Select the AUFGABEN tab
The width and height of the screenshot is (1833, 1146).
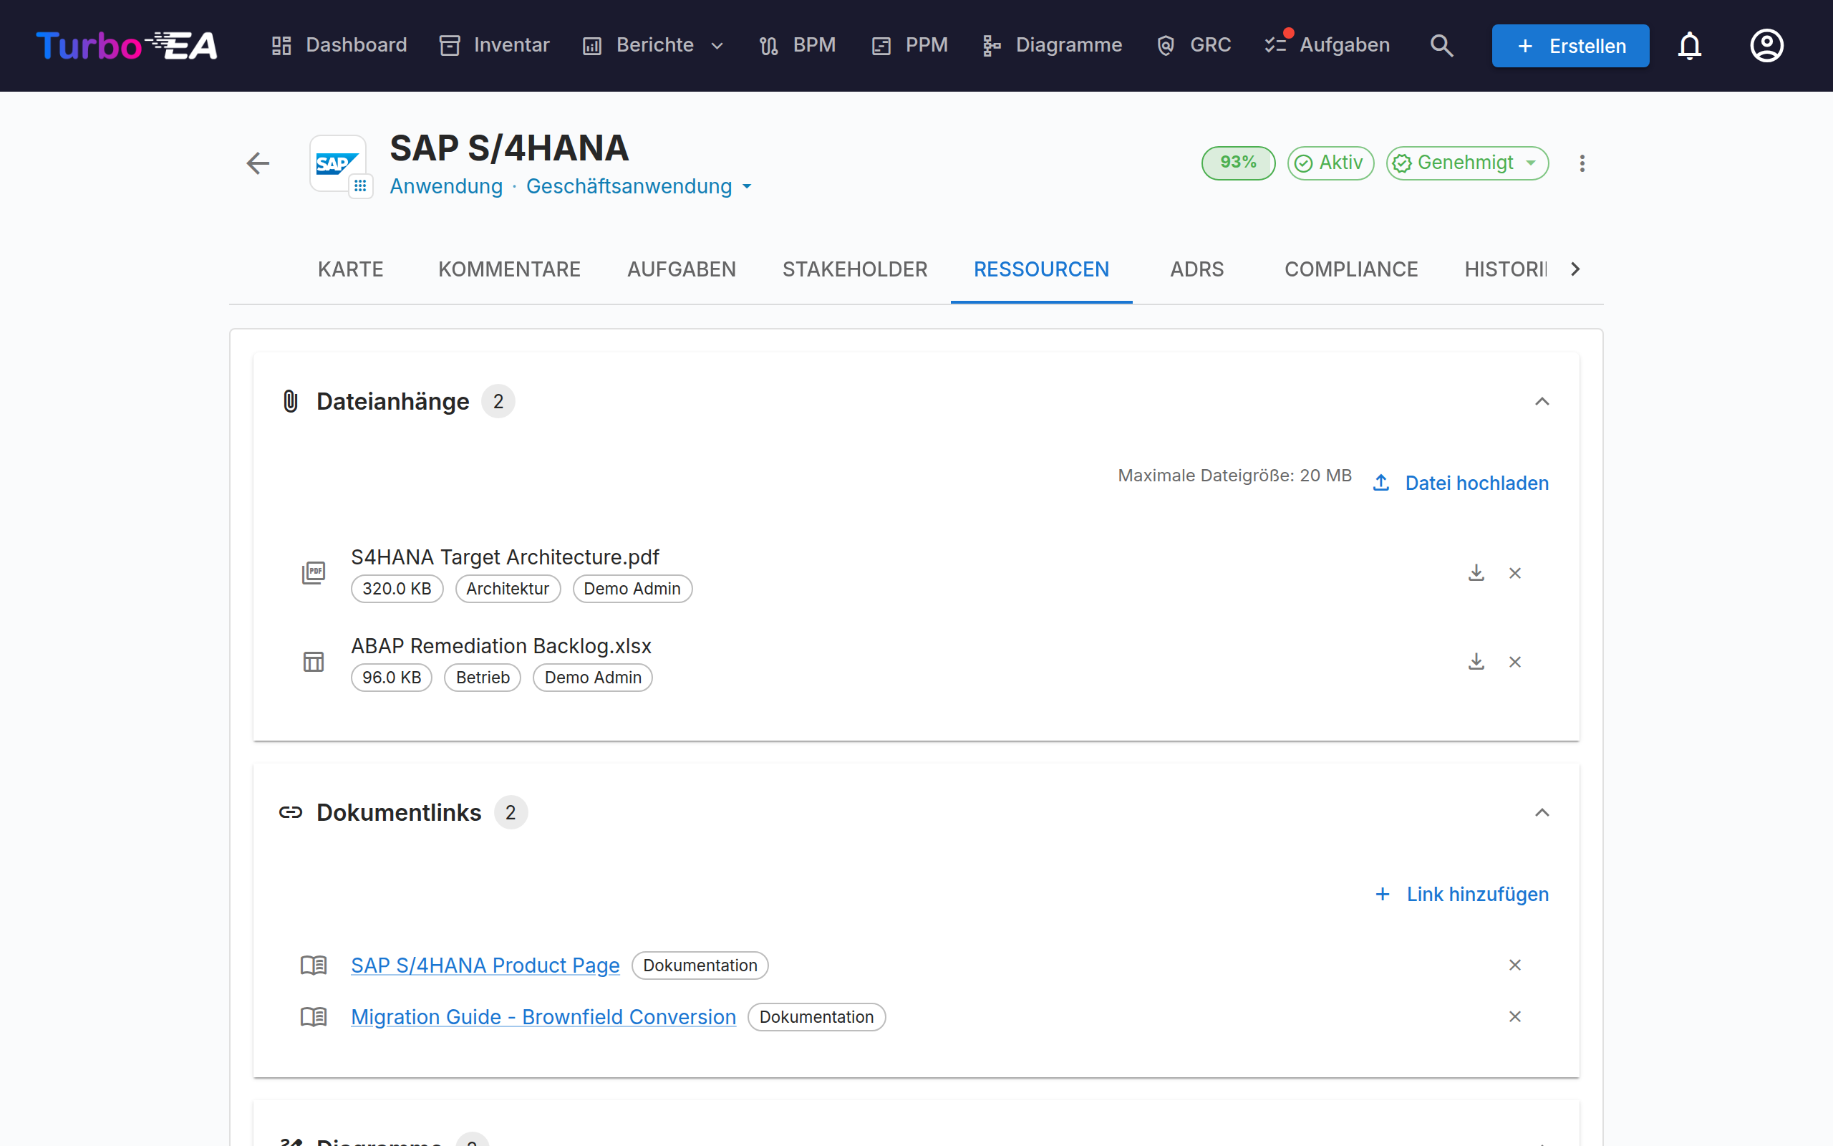681,269
